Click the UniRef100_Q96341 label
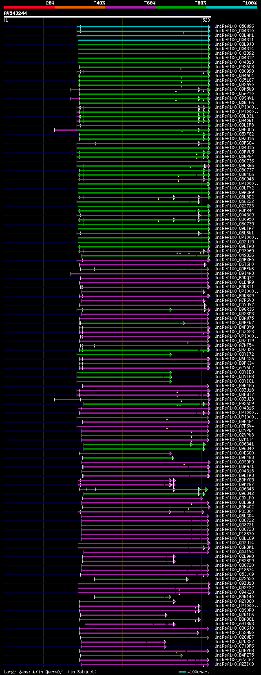Image resolution: width=261 pixels, height=675 pixels. [x=234, y=444]
